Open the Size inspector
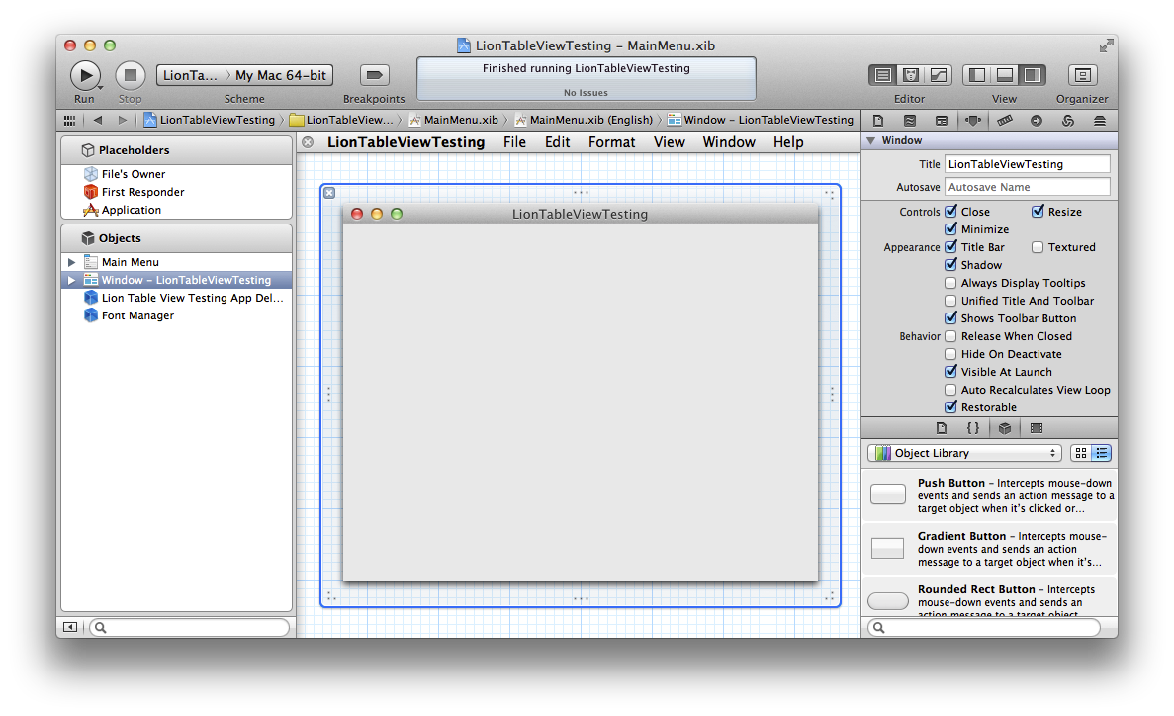Image resolution: width=1174 pixels, height=716 pixels. [x=1005, y=121]
